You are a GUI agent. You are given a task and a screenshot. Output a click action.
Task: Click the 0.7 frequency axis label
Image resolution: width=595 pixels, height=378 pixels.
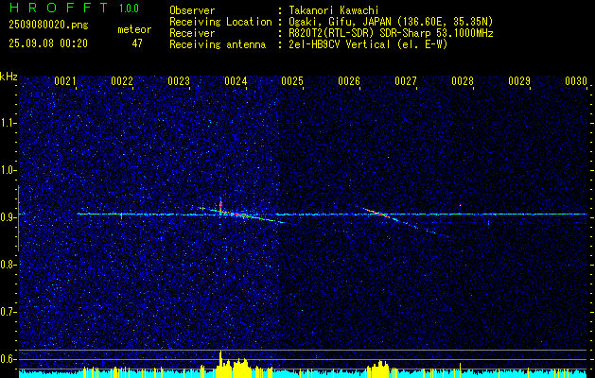point(8,312)
